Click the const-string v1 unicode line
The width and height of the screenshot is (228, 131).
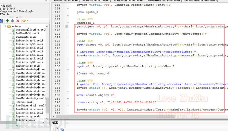(116, 102)
